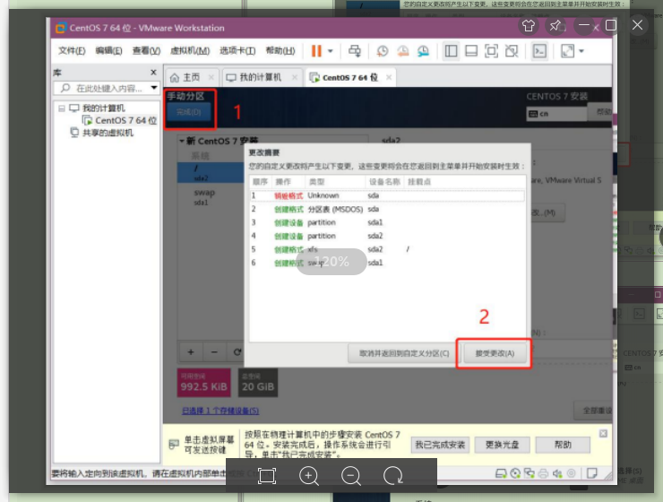Click the stretch guest display icon

click(x=567, y=51)
